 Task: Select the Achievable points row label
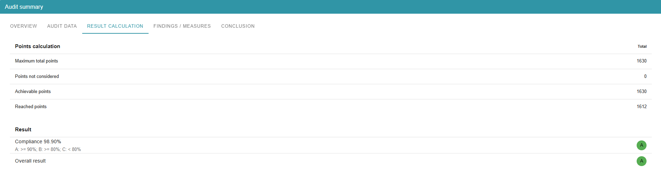tap(33, 92)
